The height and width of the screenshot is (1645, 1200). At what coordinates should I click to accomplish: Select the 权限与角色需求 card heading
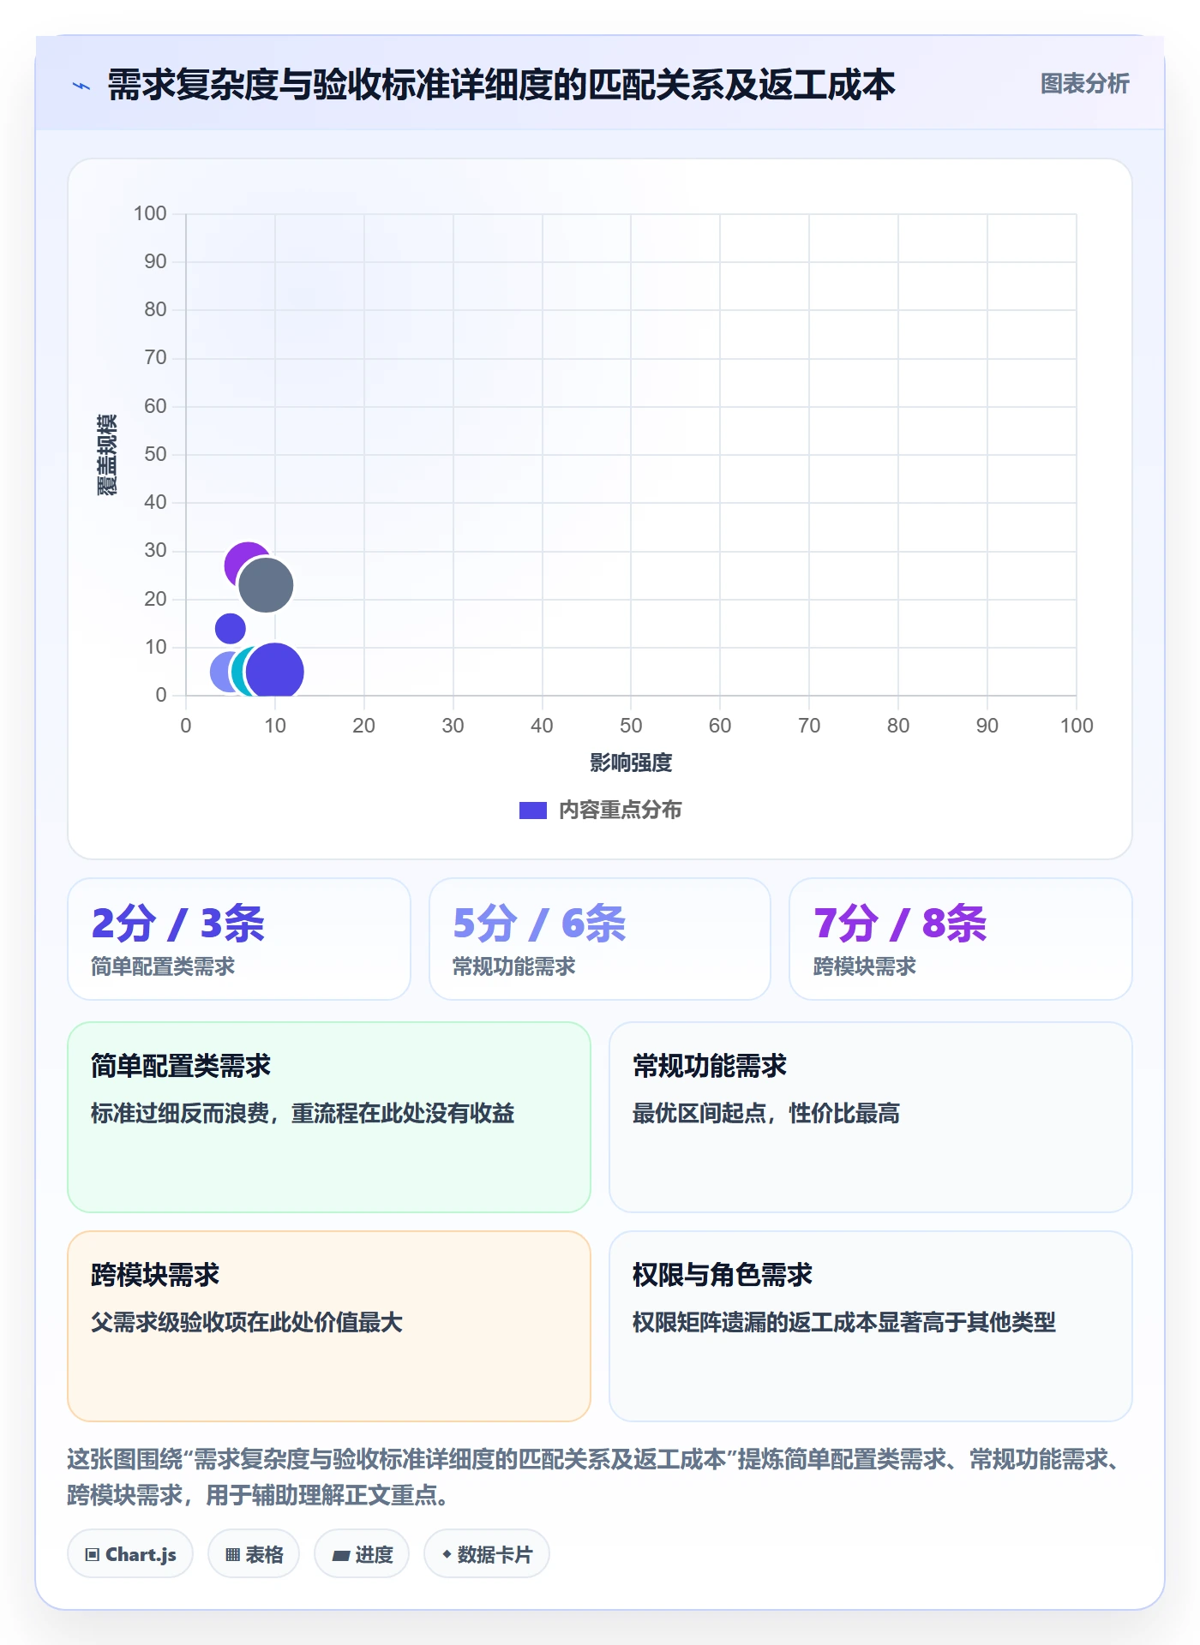[723, 1275]
